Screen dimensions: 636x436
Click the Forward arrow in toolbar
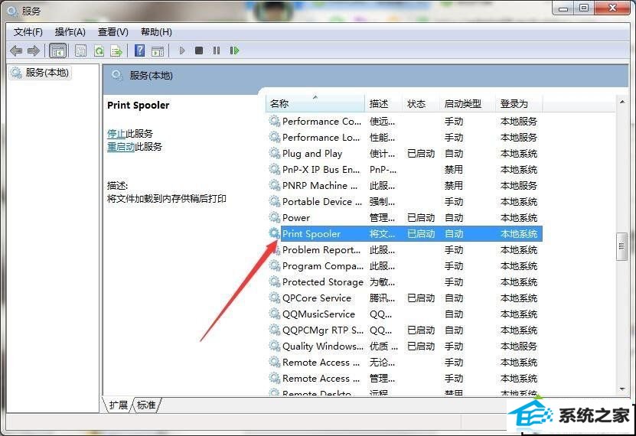point(34,50)
